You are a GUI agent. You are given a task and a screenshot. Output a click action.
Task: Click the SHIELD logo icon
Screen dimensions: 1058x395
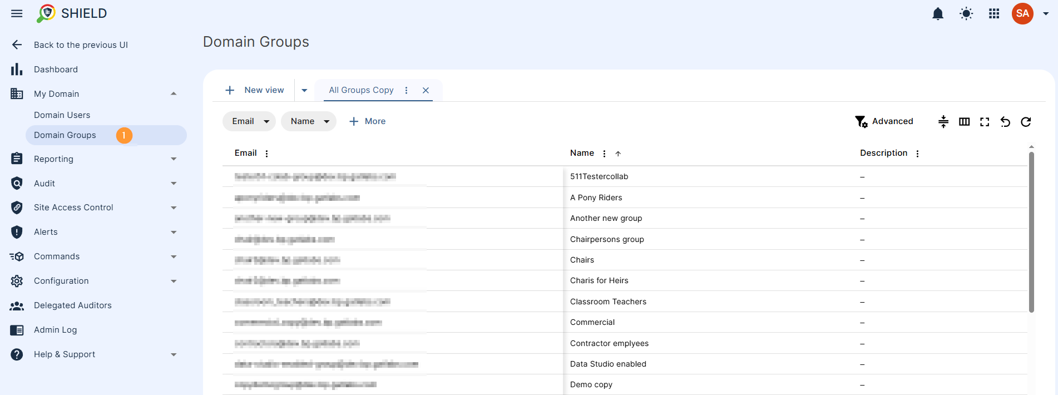pyautogui.click(x=46, y=13)
